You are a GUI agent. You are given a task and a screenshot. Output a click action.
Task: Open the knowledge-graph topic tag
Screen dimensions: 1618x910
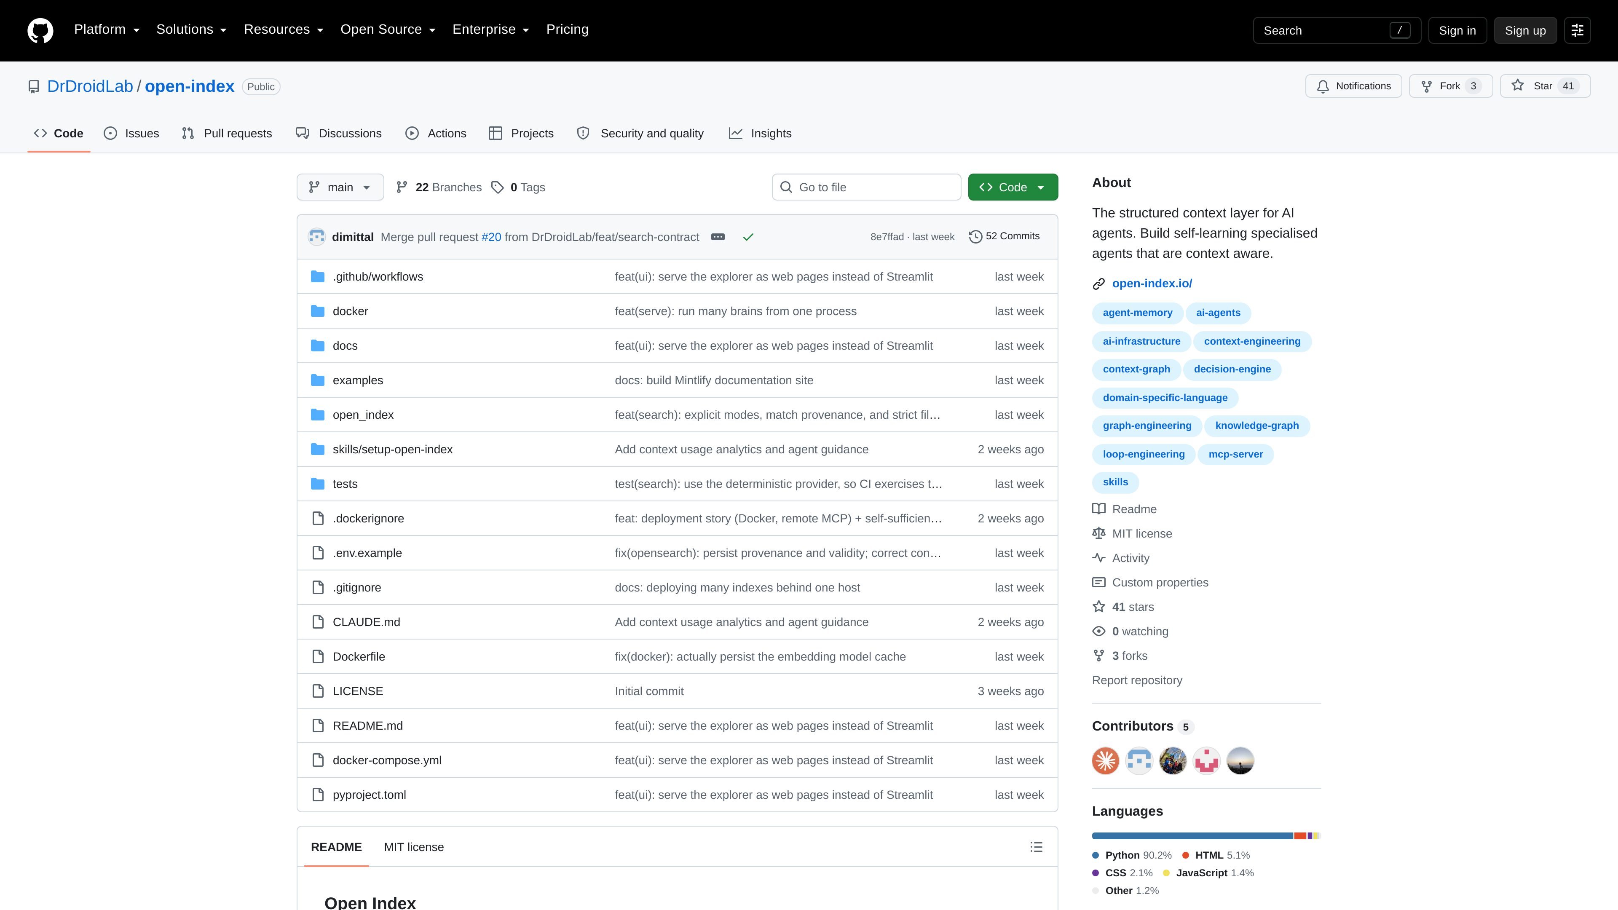(x=1257, y=426)
